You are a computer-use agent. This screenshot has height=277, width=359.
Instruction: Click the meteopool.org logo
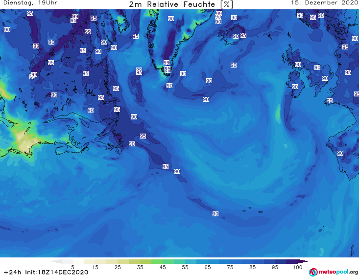334,272
